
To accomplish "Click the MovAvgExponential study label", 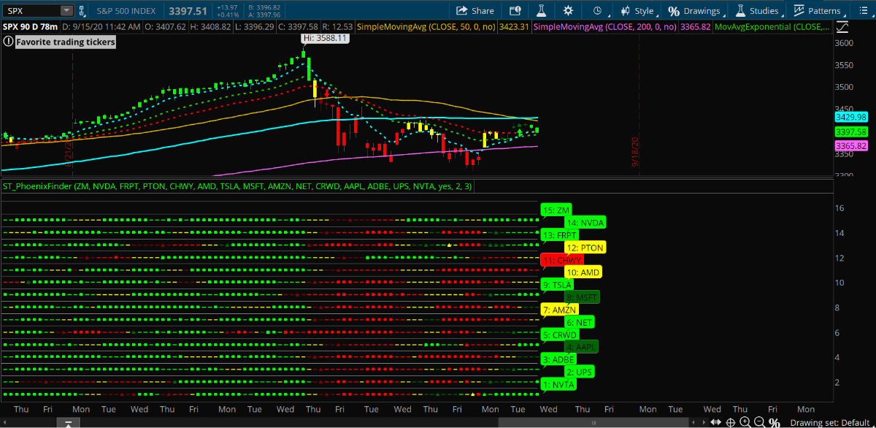I will point(773,26).
